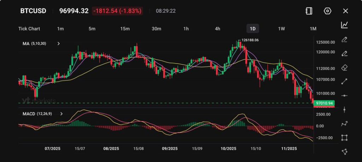Click the BTCUSD symbol name

33,11
